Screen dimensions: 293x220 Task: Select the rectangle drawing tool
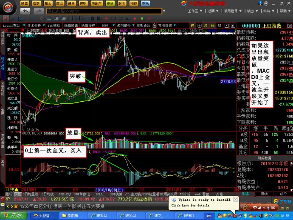pos(113,19)
